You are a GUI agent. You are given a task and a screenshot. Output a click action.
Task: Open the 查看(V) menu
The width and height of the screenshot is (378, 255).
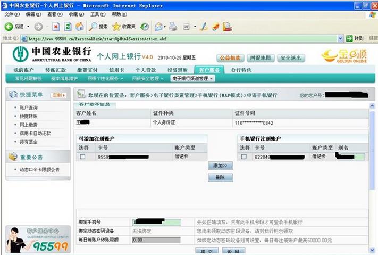click(55, 14)
